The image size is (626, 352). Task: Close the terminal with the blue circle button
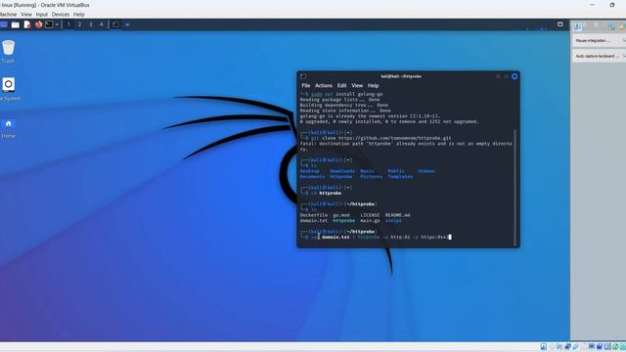pyautogui.click(x=514, y=76)
